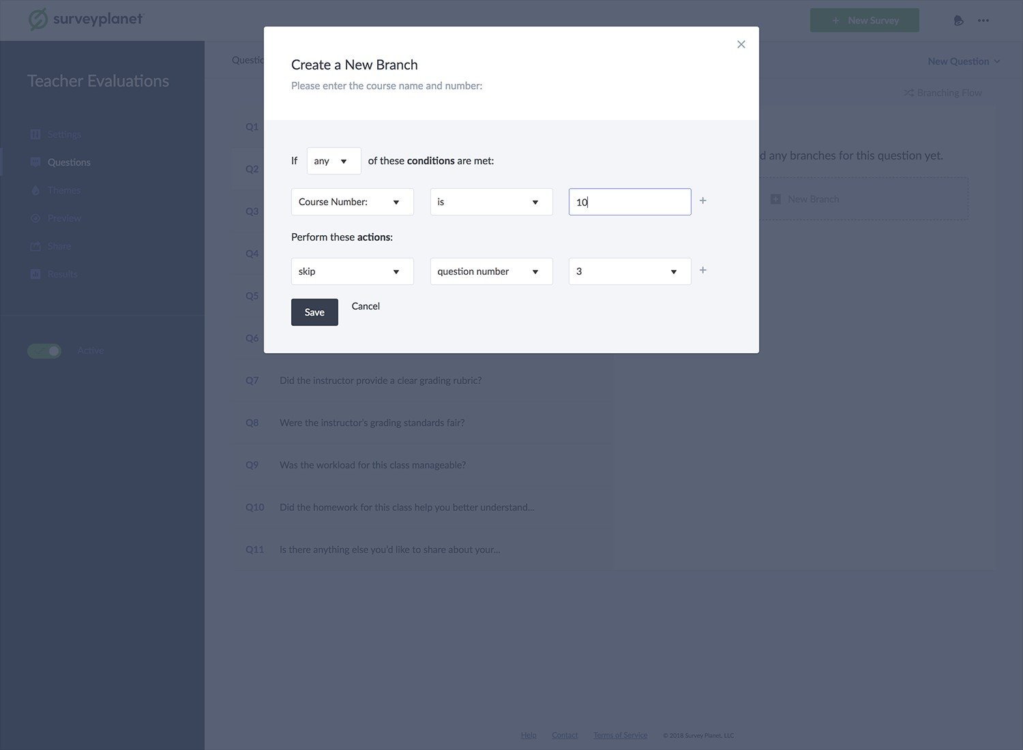Click the New Branch plus square icon
Viewport: 1023px width, 750px height.
[775, 199]
